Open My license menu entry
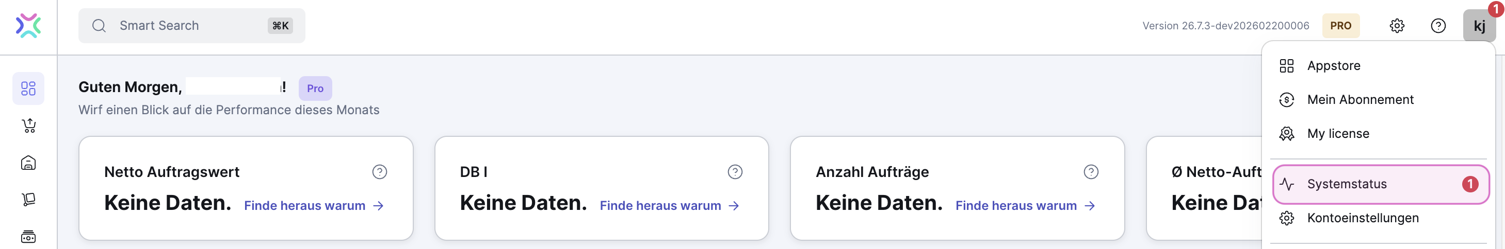The image size is (1505, 249). click(1337, 134)
